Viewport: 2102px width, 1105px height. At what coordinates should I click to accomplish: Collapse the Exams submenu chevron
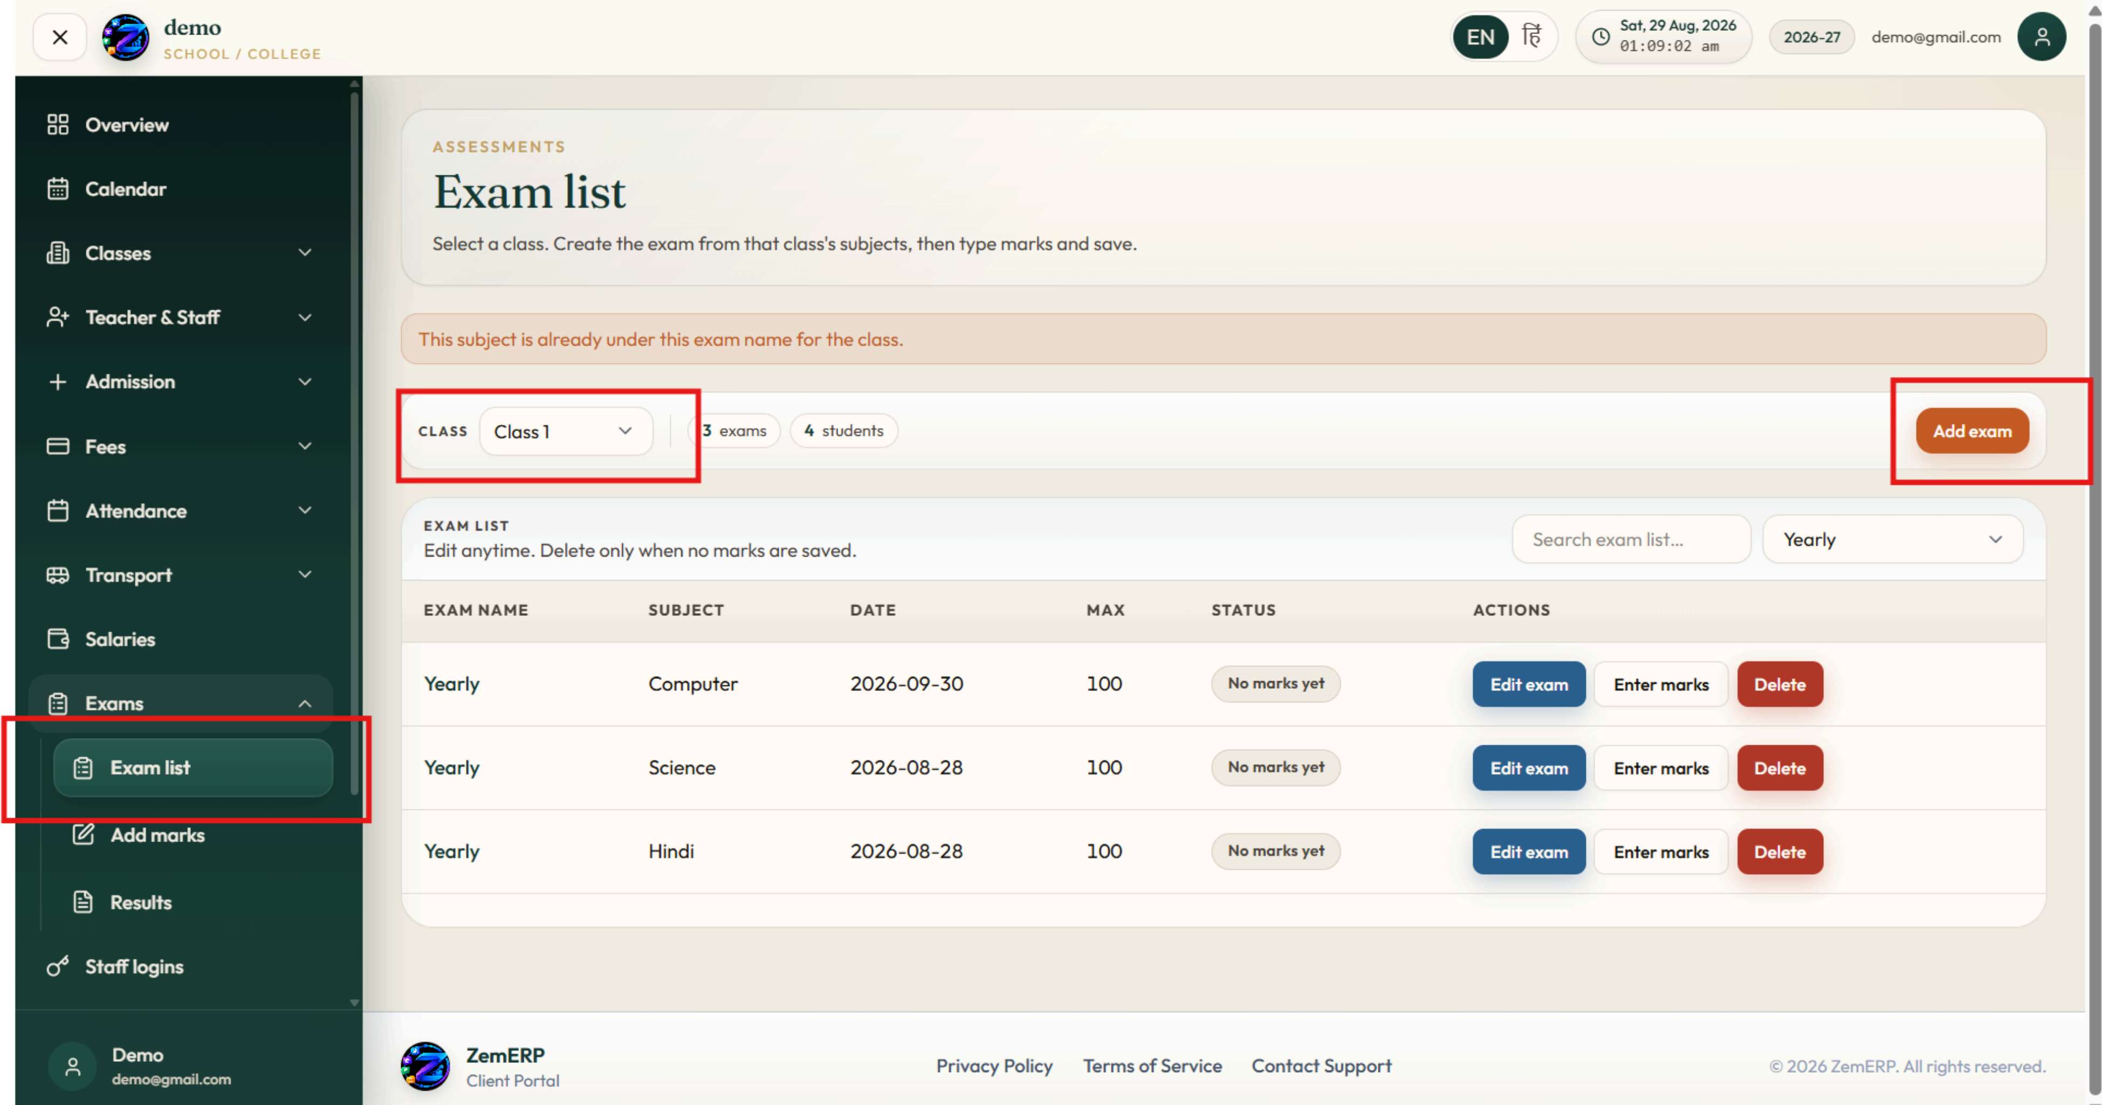304,703
